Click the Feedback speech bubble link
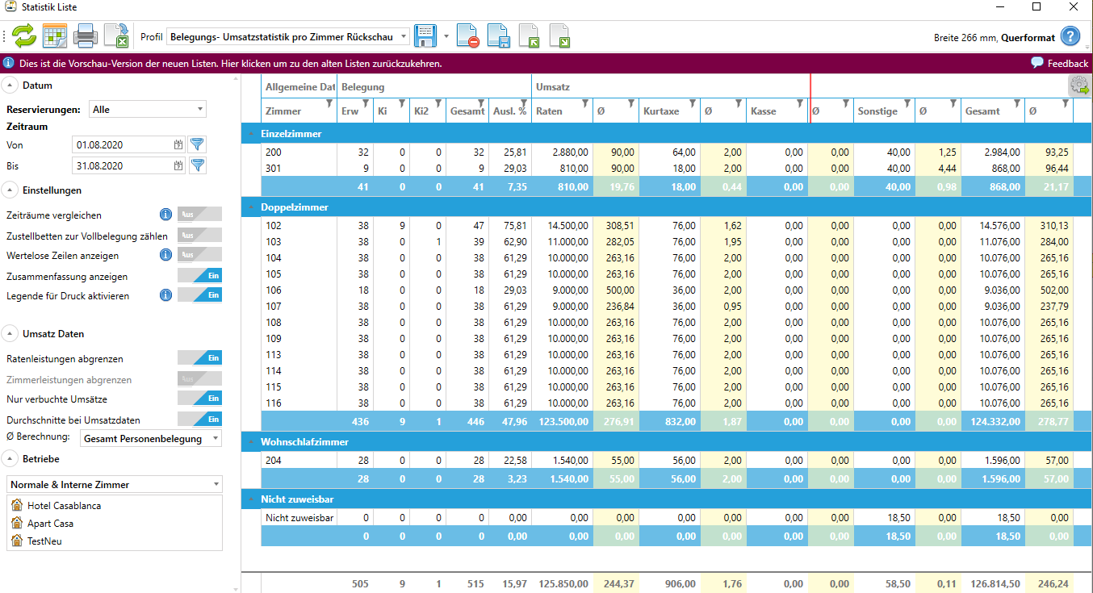Viewport: 1093px width, 593px height. (x=1060, y=63)
